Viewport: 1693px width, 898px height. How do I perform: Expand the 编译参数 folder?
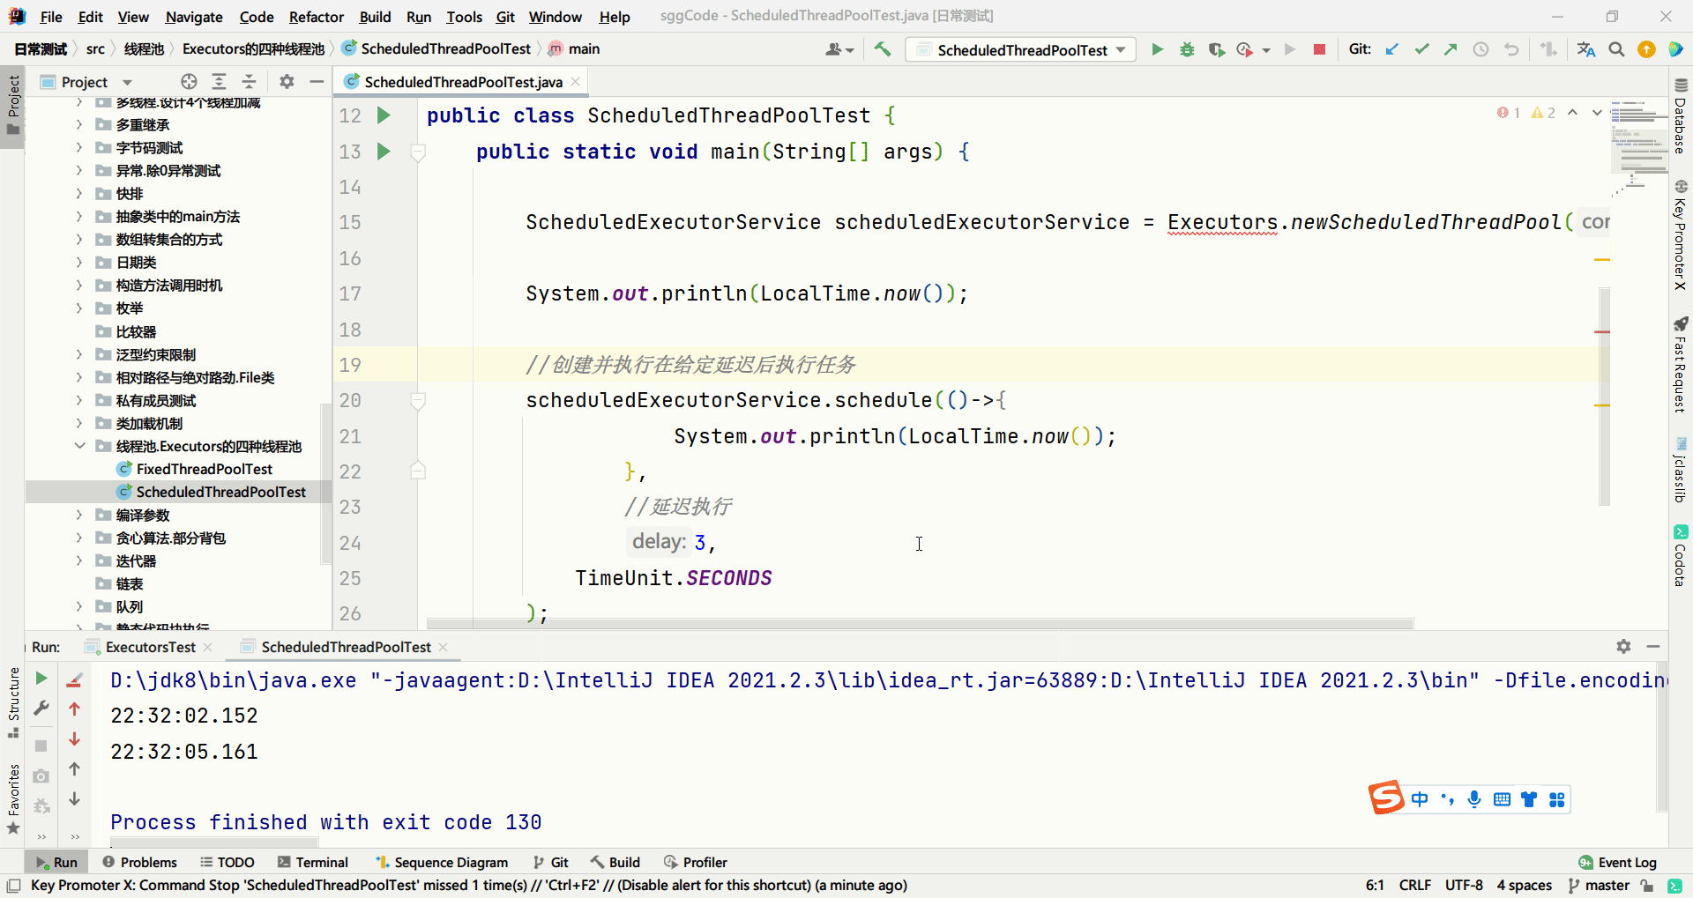[x=79, y=515]
